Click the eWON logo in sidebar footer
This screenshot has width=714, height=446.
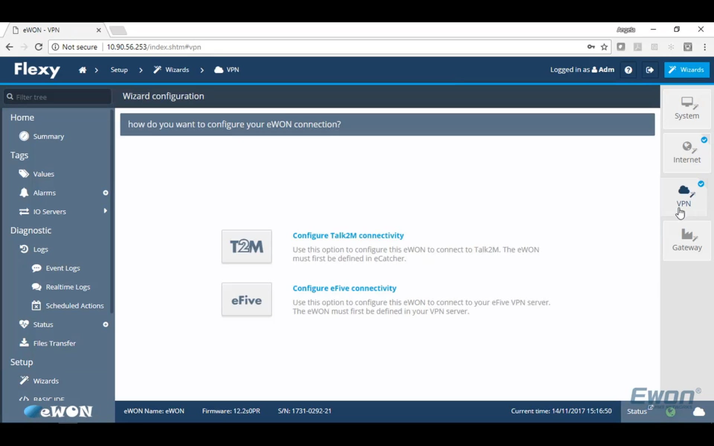[58, 411]
